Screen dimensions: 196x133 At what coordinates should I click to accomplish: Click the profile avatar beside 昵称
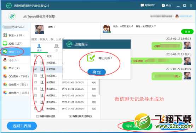[40, 29]
